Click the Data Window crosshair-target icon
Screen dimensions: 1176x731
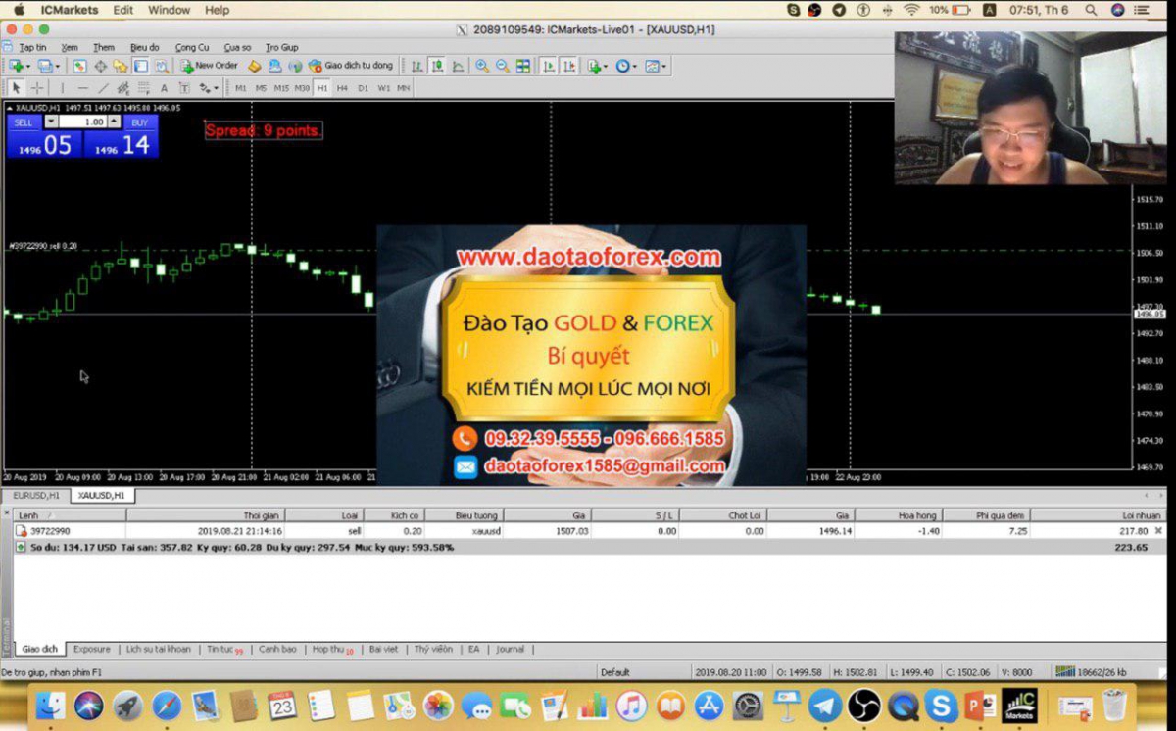point(100,66)
